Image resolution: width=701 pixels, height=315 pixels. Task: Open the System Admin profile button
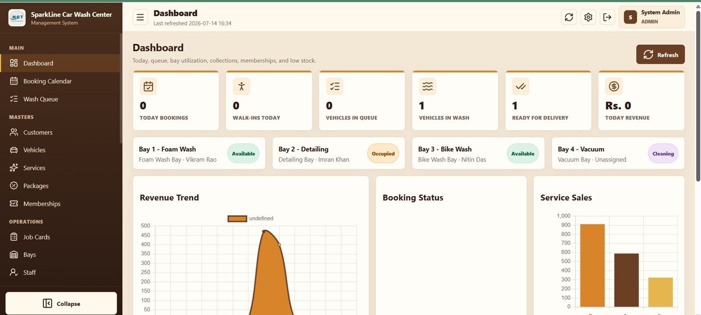[651, 17]
